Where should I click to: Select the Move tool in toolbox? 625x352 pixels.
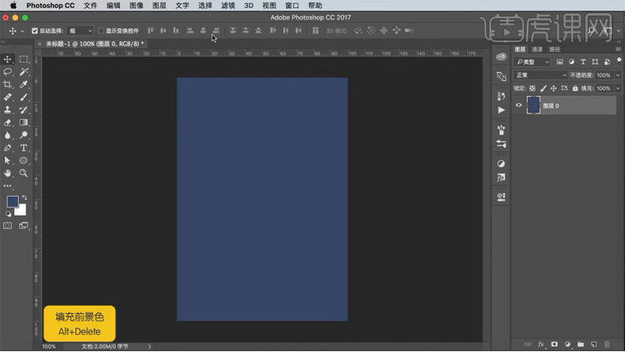coord(7,59)
